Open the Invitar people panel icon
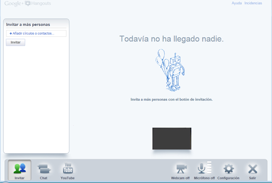Viewport: 272px width, 183px height. (19, 169)
